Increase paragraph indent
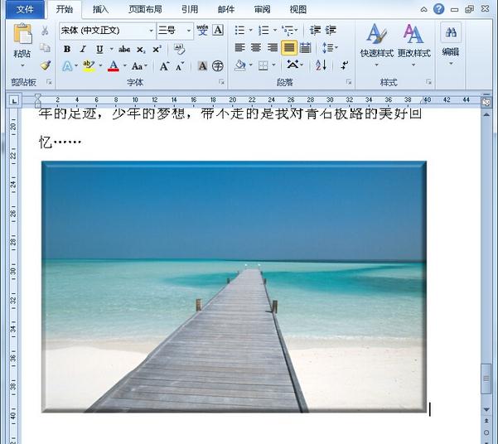 (x=331, y=30)
